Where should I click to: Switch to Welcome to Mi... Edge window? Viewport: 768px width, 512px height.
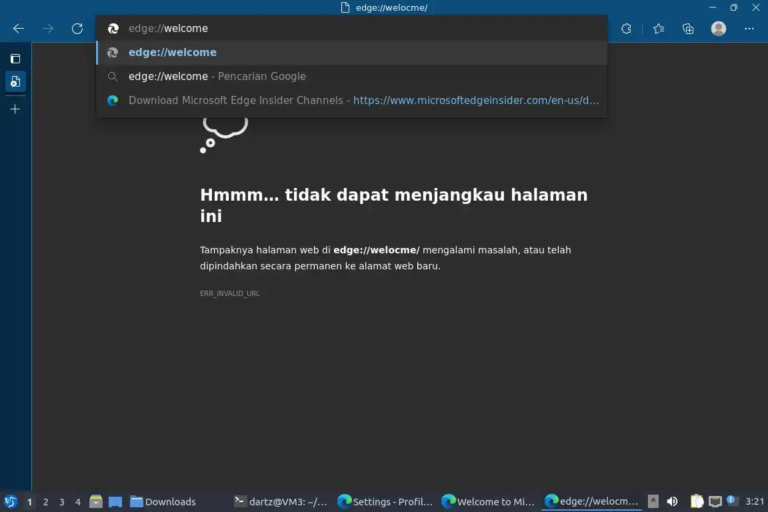(x=488, y=502)
